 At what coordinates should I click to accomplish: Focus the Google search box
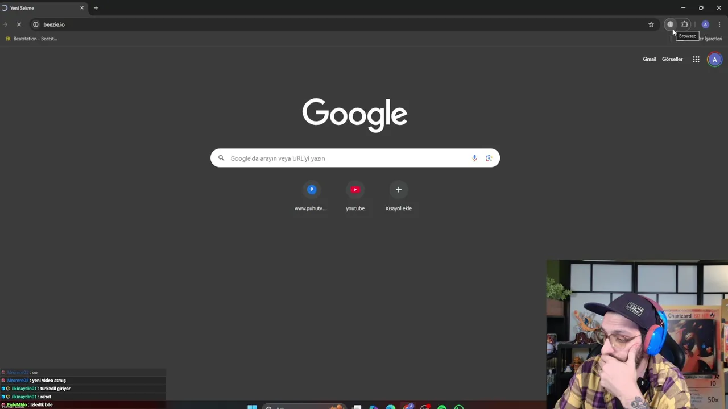click(x=355, y=158)
